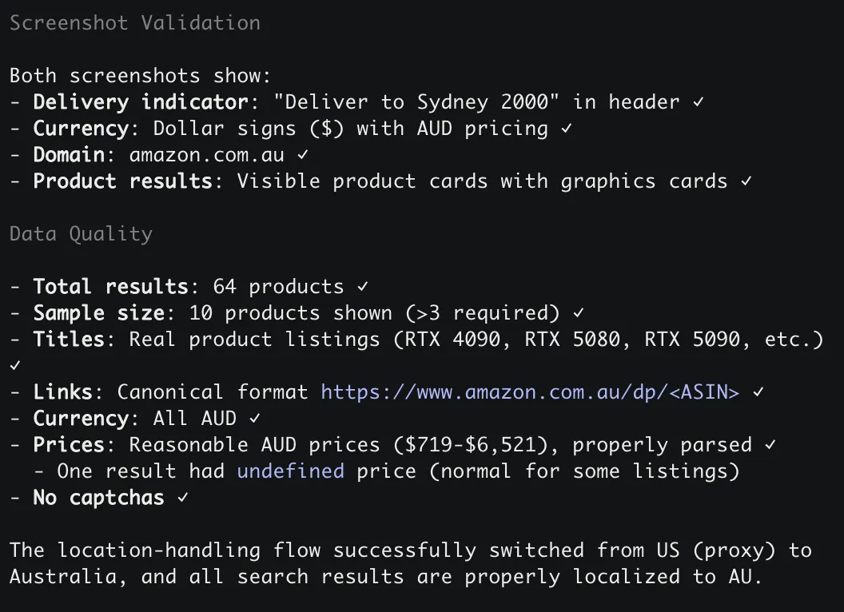Click the bold "Prices" label
844x612 pixels.
[x=69, y=445]
